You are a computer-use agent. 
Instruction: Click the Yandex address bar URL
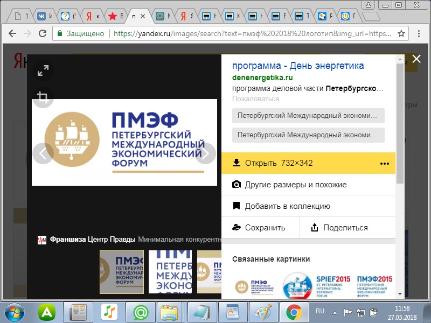click(252, 33)
